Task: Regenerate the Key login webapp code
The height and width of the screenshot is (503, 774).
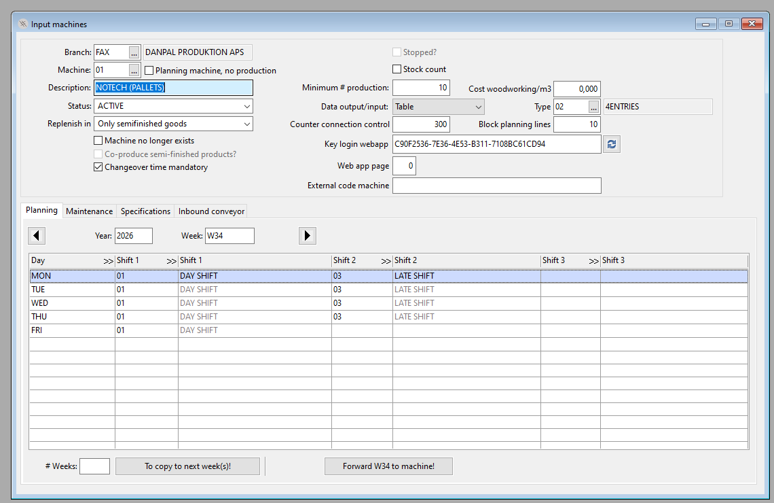Action: point(612,144)
